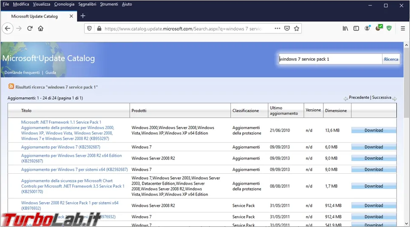
Task: Open the Aiuto menu
Action: click(127, 4)
